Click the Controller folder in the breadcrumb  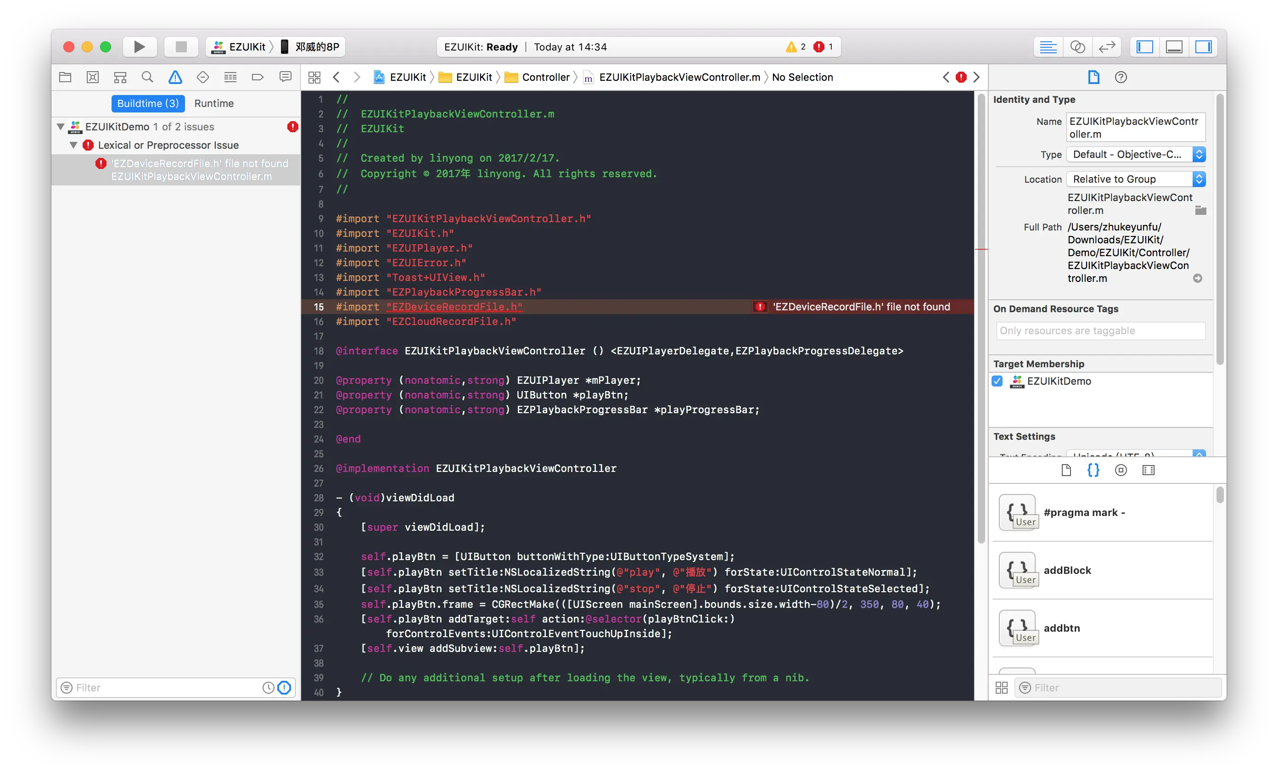pyautogui.click(x=545, y=77)
